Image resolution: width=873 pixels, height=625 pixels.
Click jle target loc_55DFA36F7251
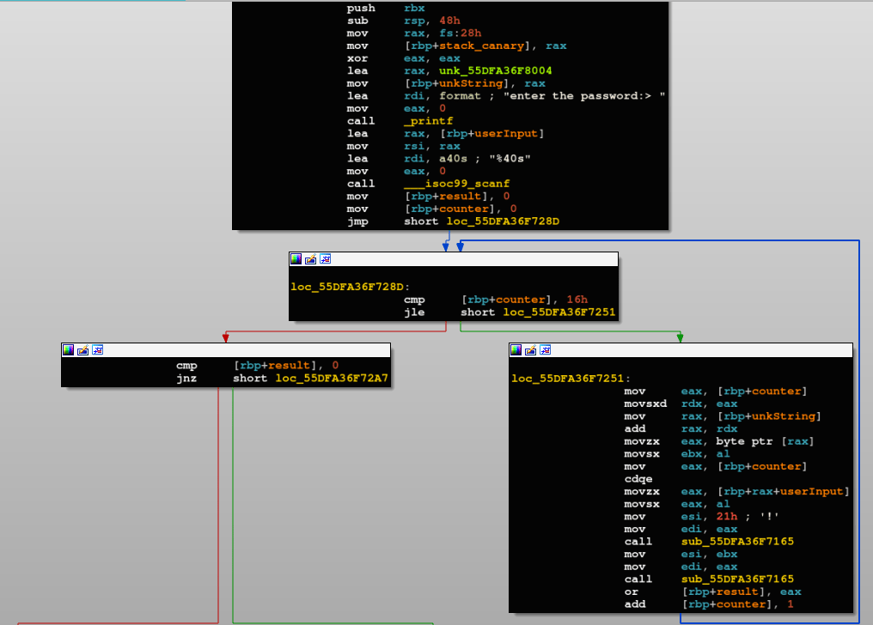pyautogui.click(x=559, y=312)
